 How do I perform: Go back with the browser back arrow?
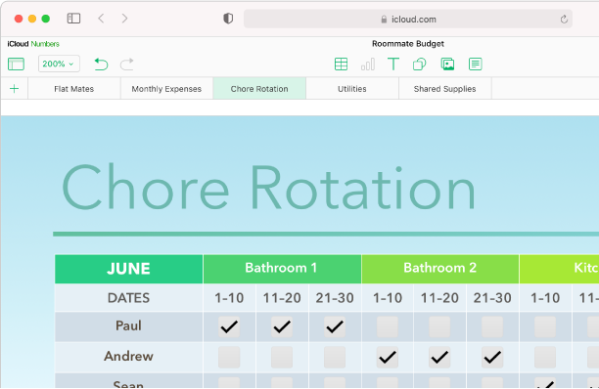point(101,19)
